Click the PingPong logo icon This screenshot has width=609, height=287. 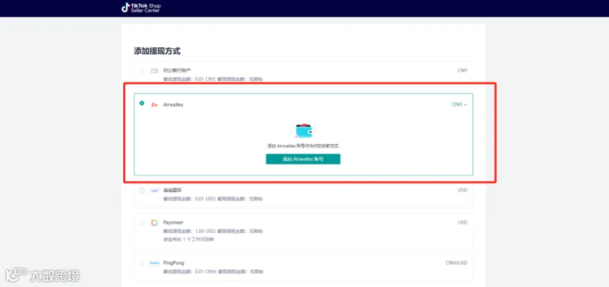(154, 263)
